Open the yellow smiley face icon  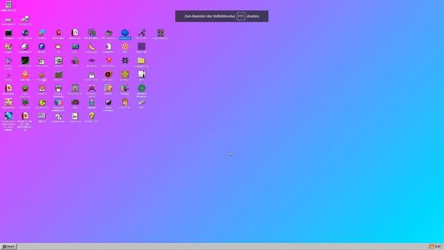[x=42, y=102]
